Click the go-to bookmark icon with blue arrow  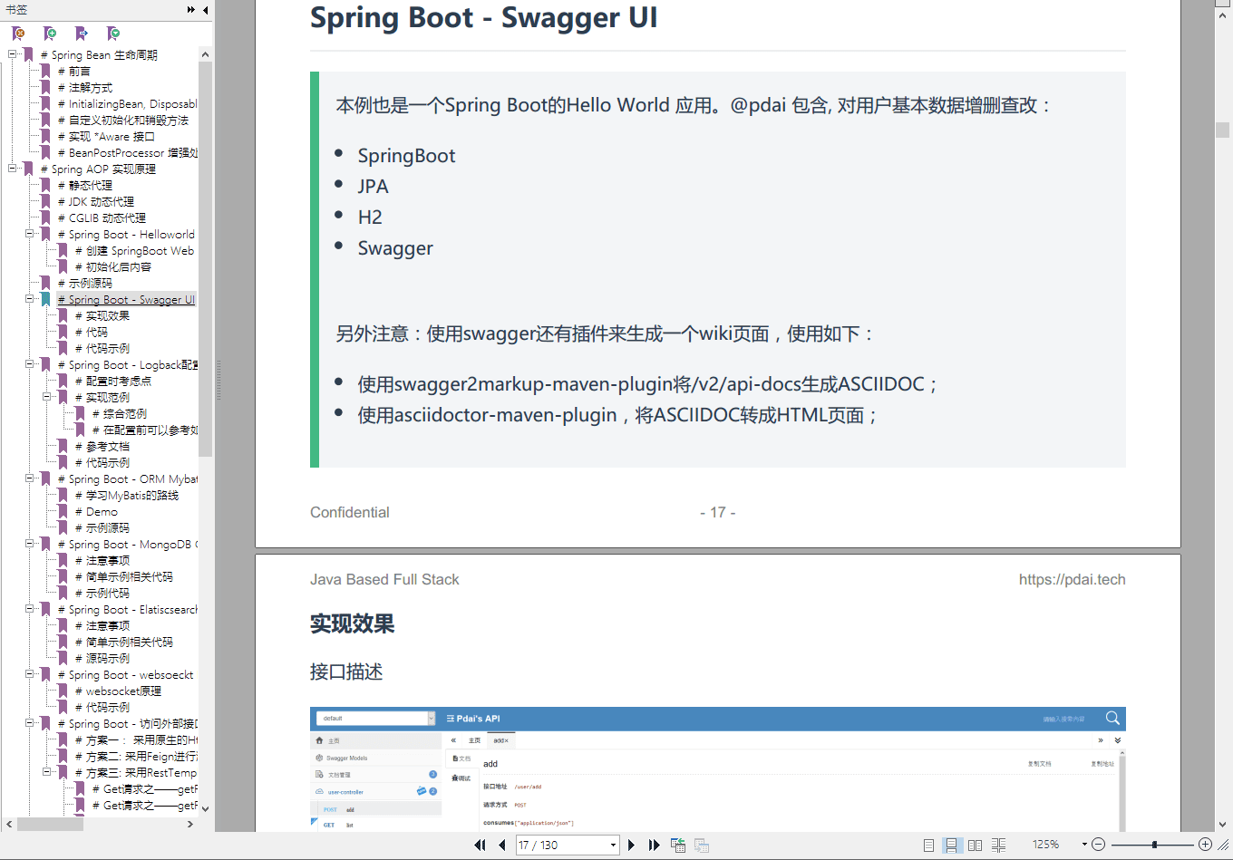(x=82, y=34)
